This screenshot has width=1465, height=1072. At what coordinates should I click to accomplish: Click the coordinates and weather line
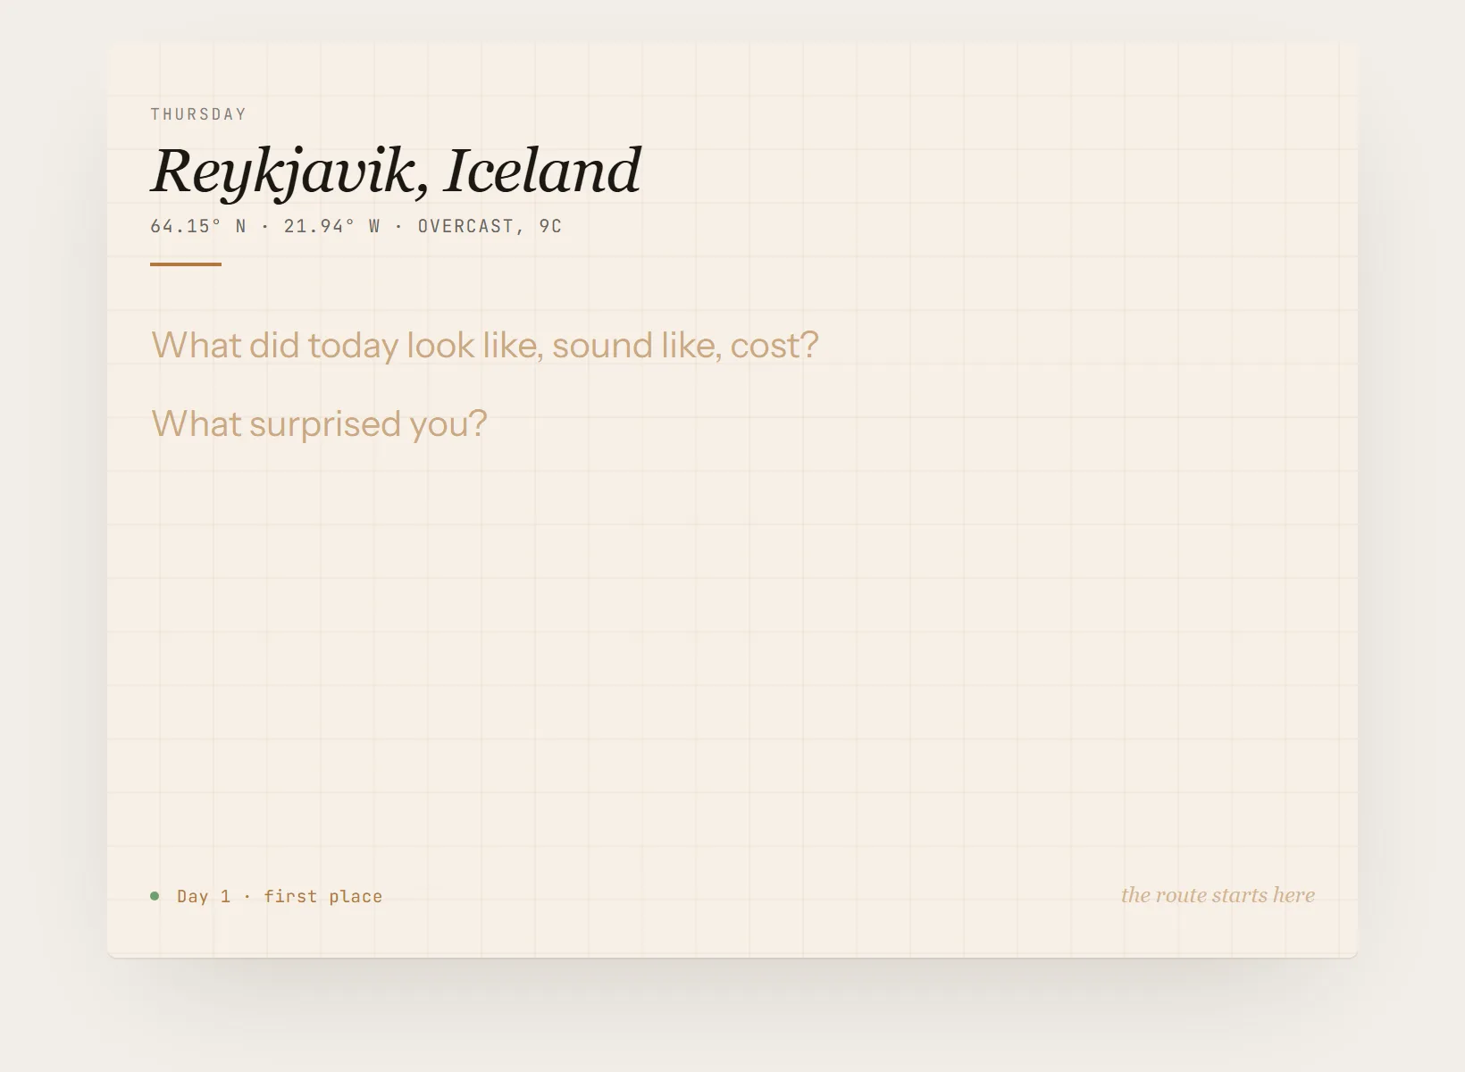click(x=356, y=226)
